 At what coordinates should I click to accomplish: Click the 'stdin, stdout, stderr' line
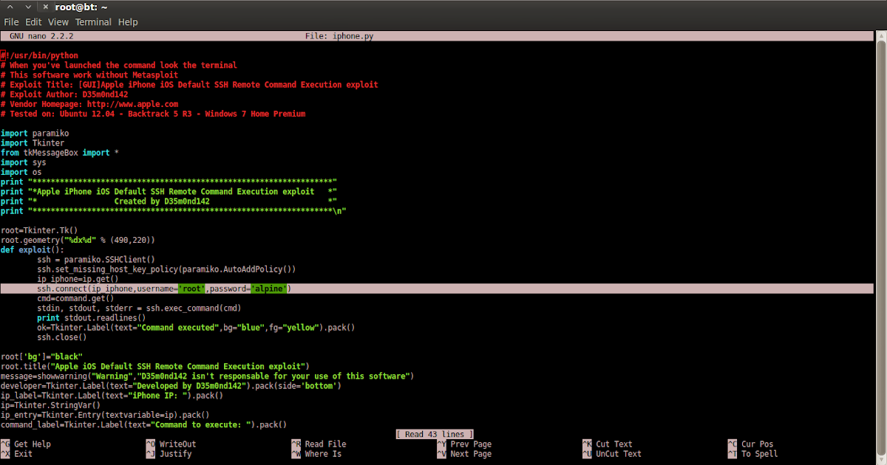140,308
